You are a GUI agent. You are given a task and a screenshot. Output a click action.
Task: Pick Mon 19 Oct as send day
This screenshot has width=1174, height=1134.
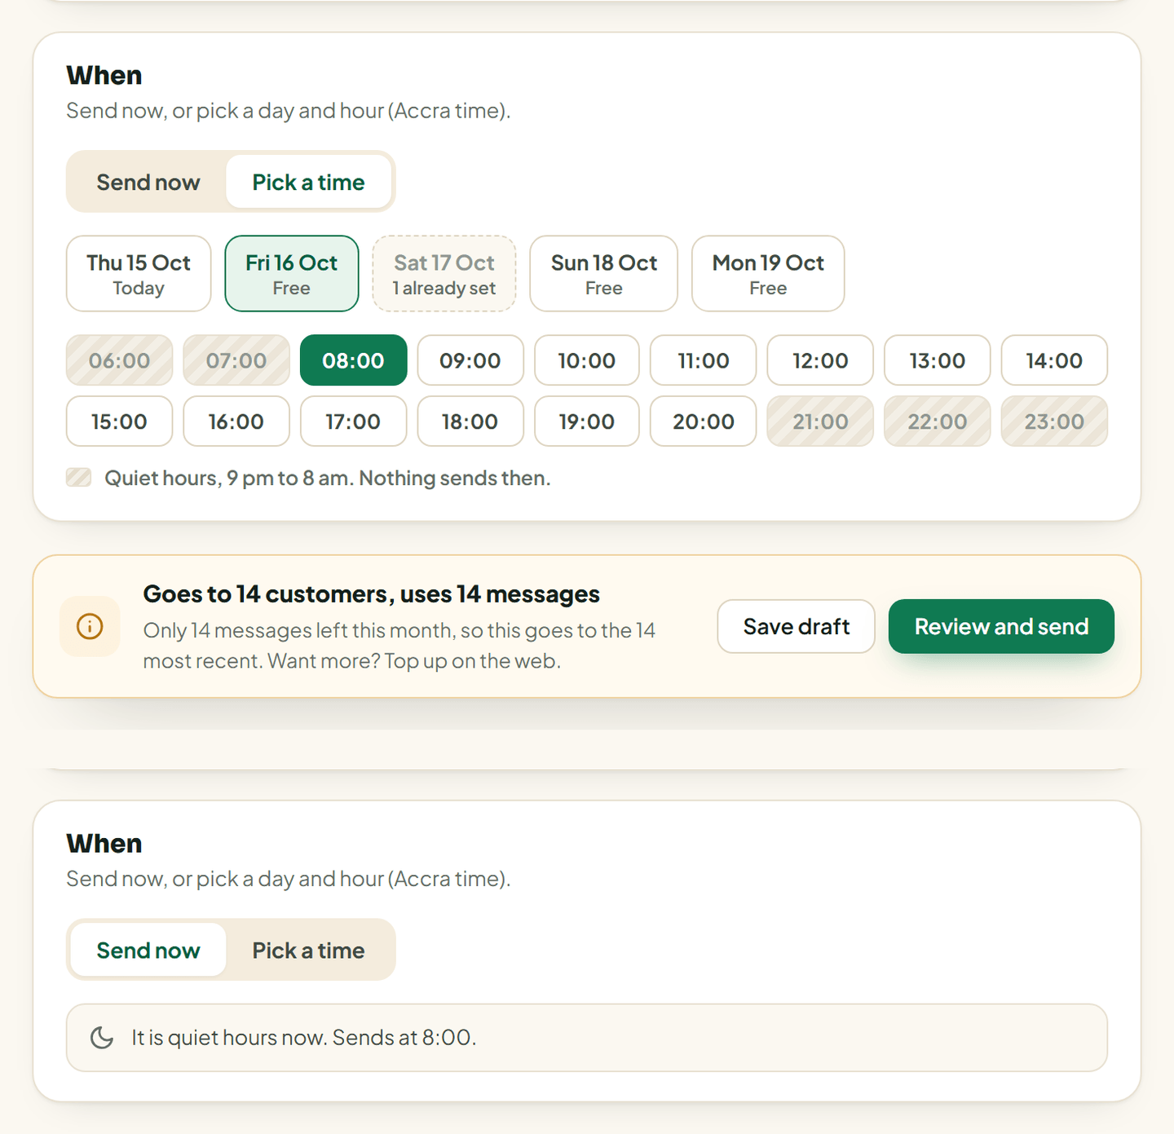pyautogui.click(x=768, y=274)
